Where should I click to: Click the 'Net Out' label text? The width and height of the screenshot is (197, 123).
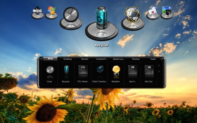point(148,81)
